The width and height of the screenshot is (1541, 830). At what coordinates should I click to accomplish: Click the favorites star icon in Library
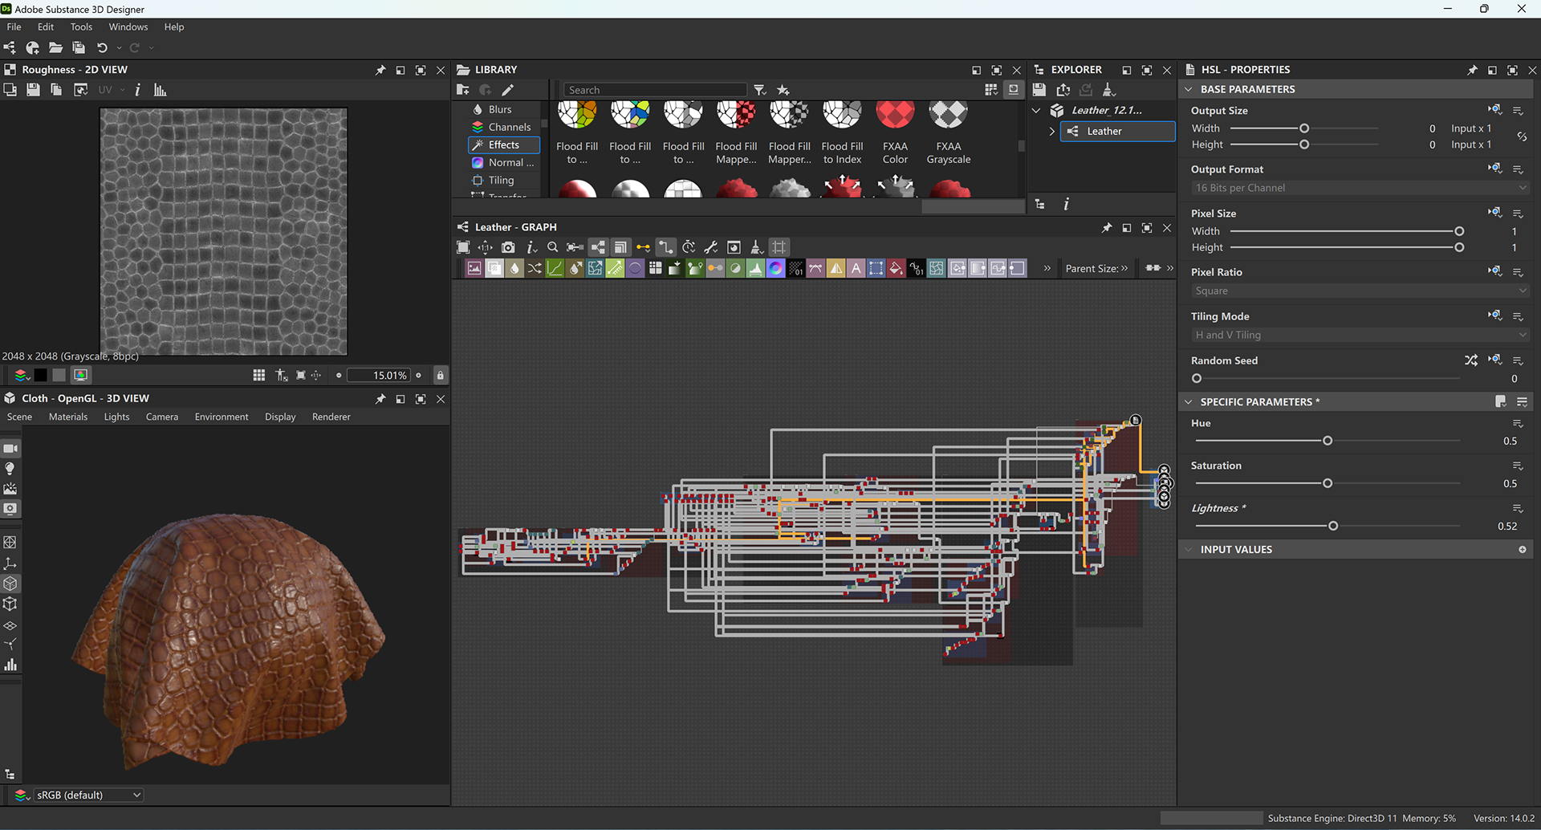783,90
